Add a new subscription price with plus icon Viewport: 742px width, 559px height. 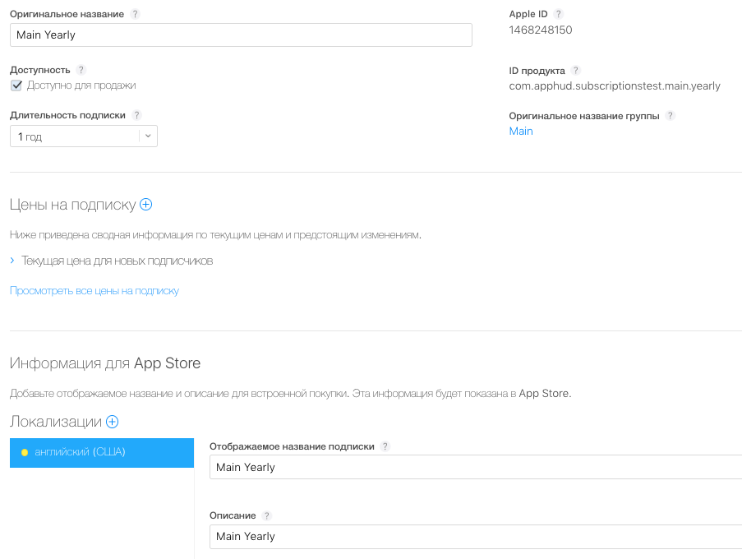click(x=146, y=205)
